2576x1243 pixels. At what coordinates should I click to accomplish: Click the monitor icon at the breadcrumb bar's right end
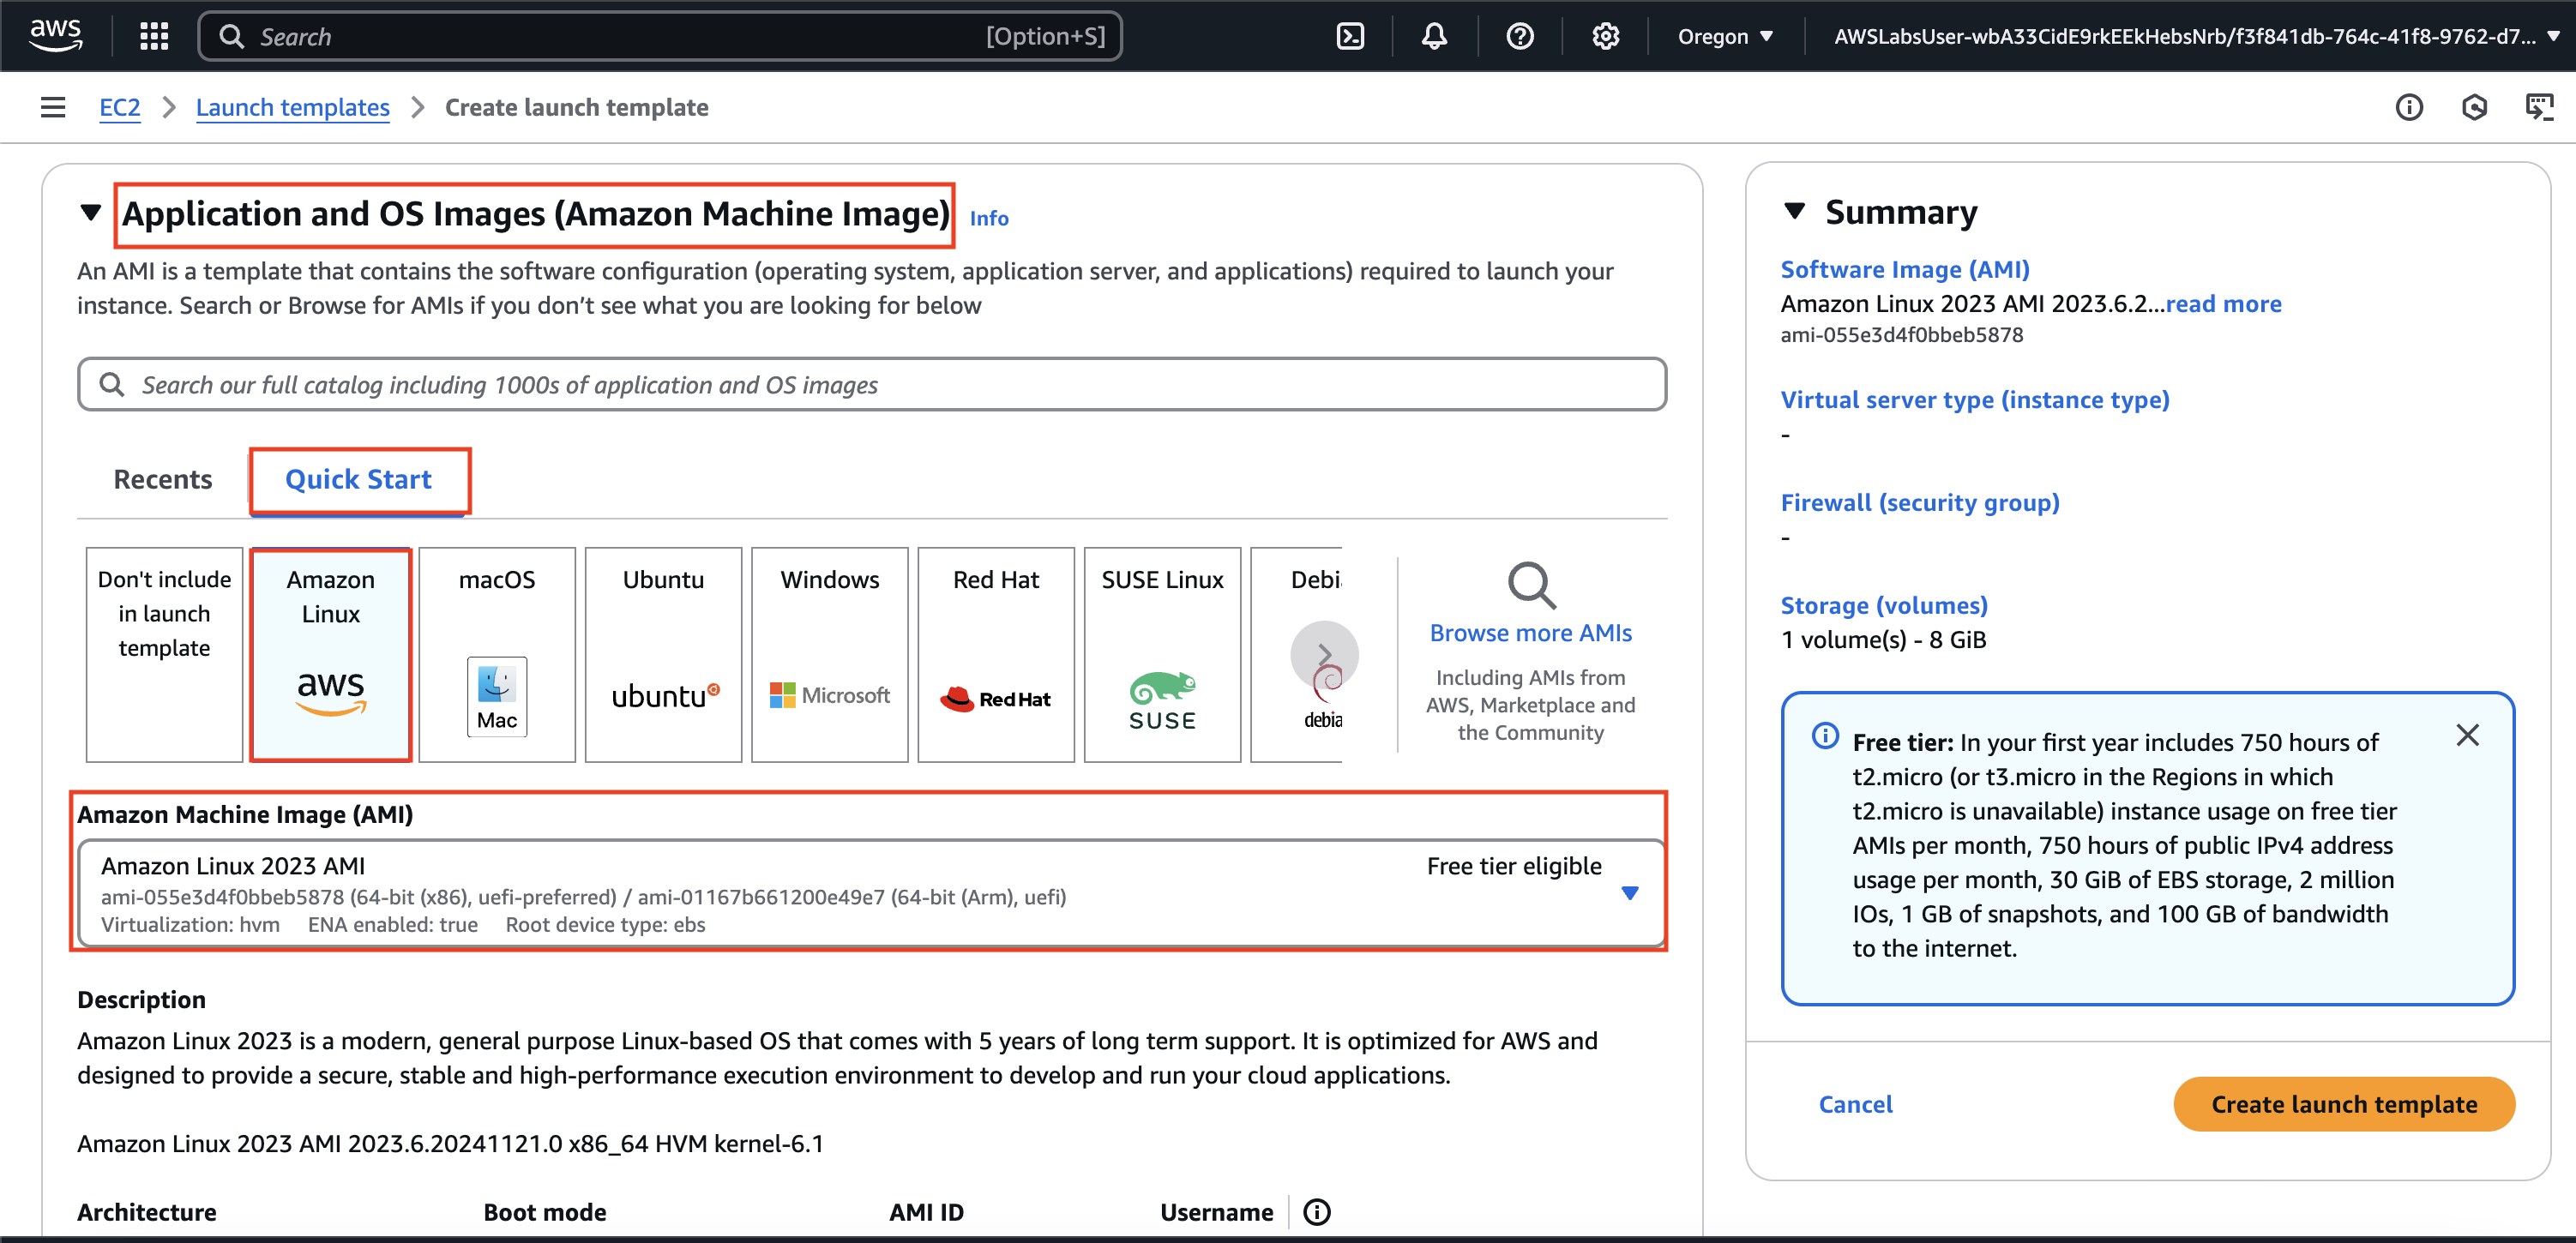point(2539,107)
